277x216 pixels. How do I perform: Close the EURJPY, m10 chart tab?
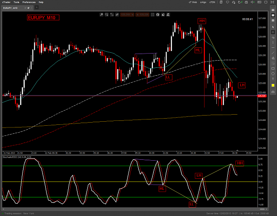click(x=31, y=8)
